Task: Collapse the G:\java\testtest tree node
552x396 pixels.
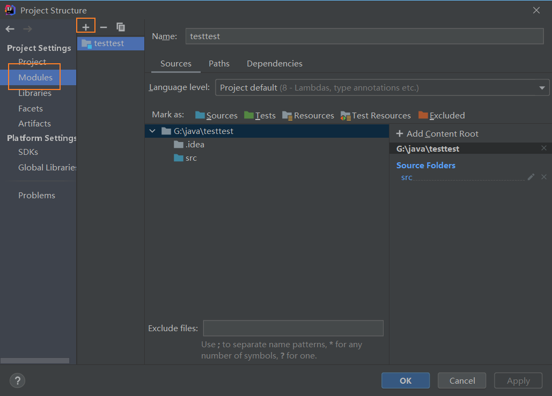Action: tap(152, 131)
